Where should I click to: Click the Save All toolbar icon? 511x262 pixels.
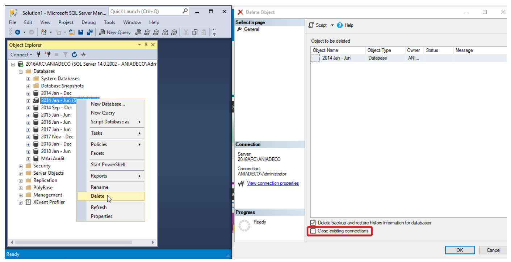pos(90,32)
